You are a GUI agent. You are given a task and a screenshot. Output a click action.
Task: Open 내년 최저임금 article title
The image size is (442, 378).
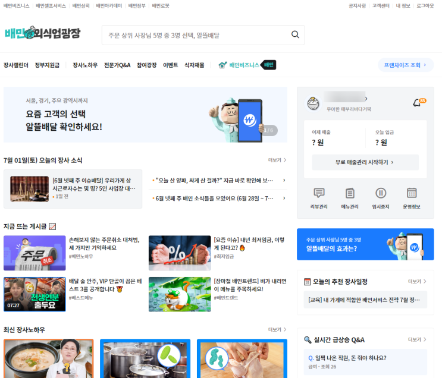249,244
